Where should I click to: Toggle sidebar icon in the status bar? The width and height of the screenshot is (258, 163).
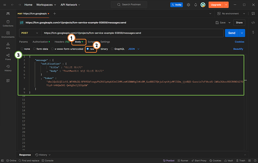pyautogui.click(x=2, y=160)
